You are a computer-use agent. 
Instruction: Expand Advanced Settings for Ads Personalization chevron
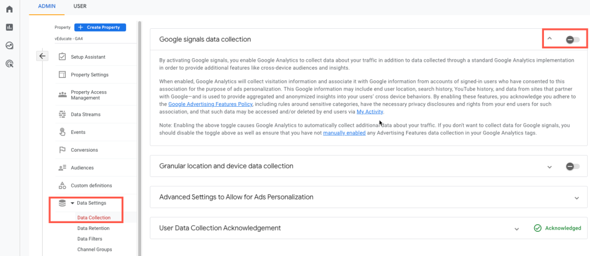click(x=576, y=198)
